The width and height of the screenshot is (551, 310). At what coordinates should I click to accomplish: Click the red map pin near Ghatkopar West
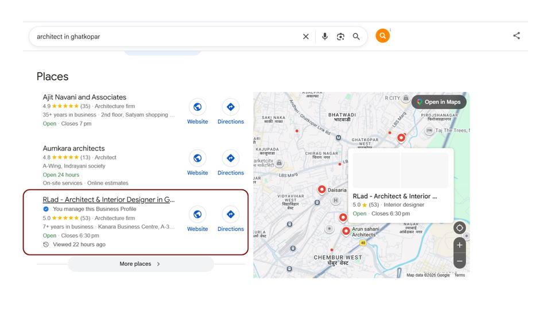point(401,138)
